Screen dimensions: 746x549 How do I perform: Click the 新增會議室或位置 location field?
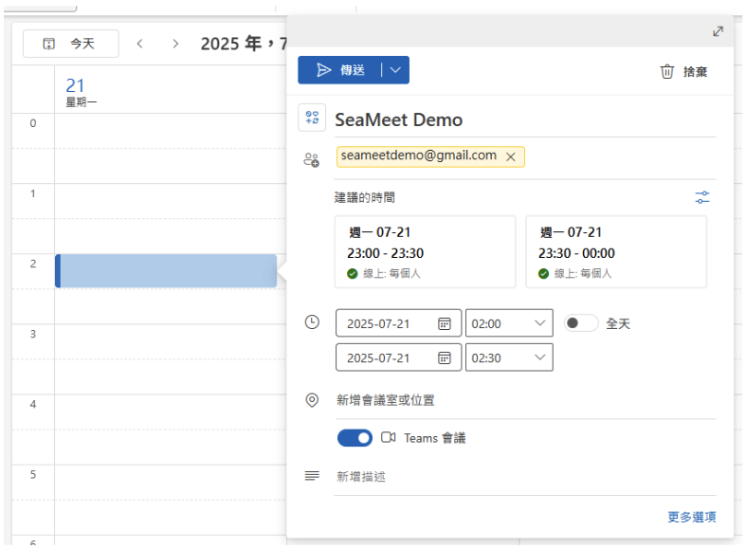coord(526,400)
